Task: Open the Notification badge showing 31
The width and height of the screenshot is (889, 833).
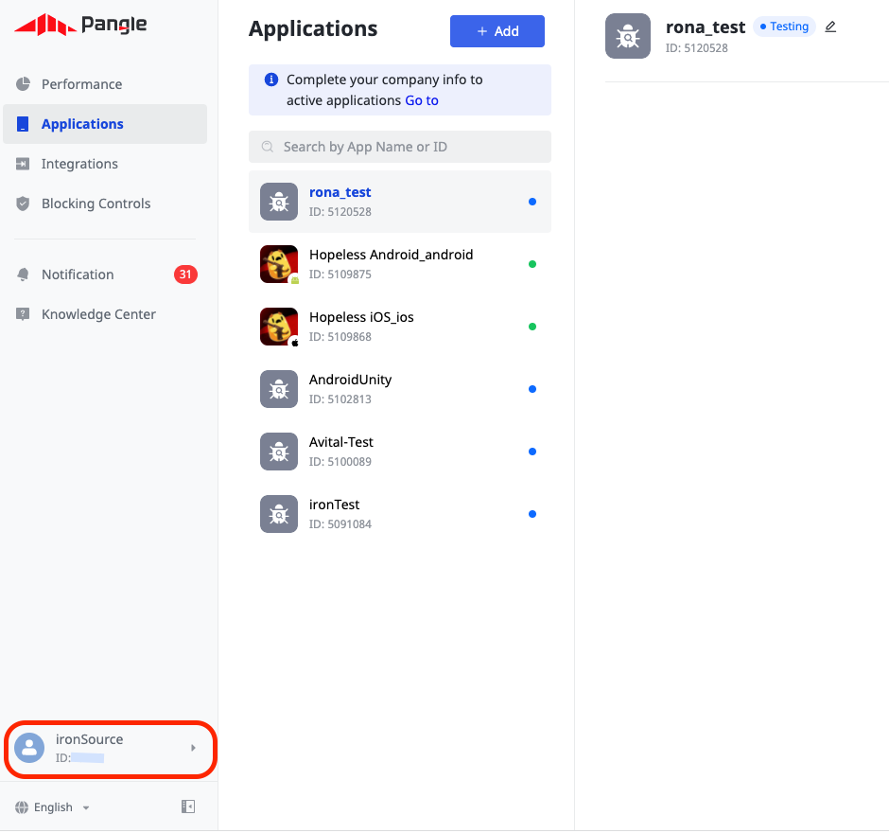Action: tap(185, 275)
